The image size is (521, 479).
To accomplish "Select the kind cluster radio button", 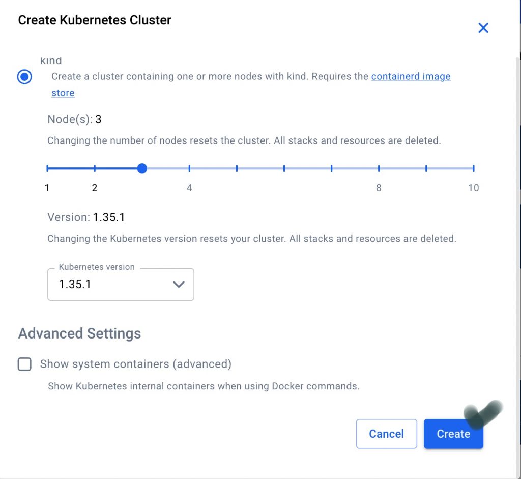I will [24, 77].
